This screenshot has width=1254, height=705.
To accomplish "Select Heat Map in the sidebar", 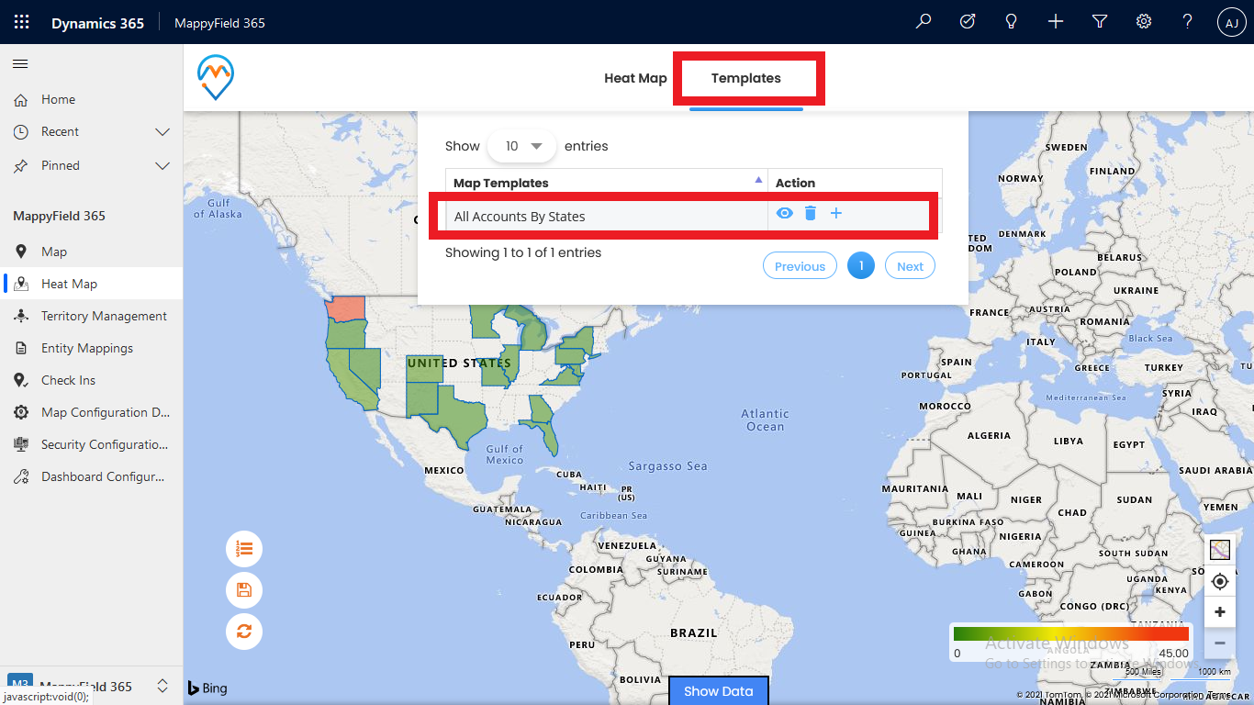I will (92, 284).
